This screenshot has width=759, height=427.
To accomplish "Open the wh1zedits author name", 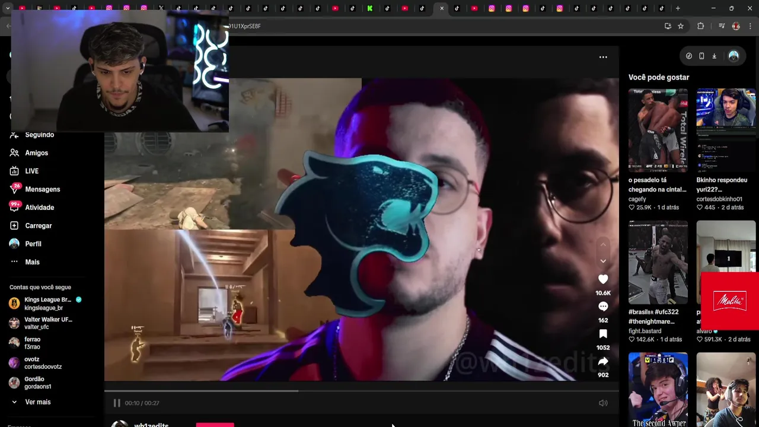I will 151,425.
